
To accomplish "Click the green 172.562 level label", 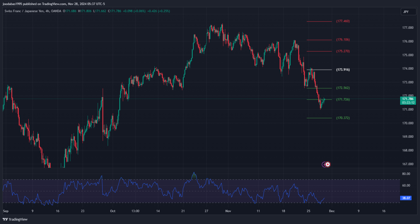I will click(x=343, y=88).
